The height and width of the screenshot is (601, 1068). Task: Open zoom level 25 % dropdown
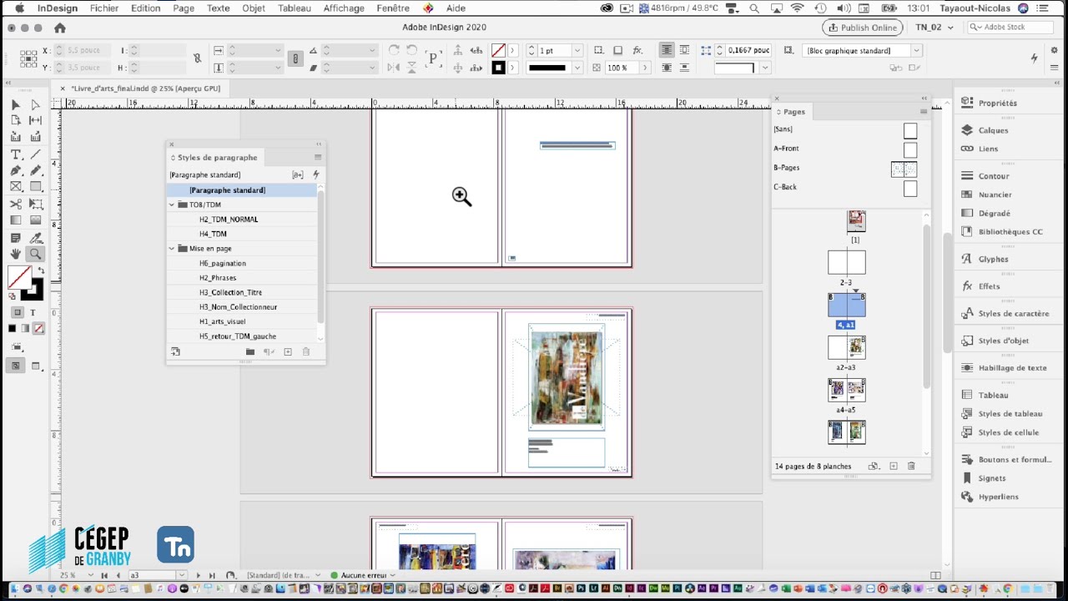click(x=91, y=575)
